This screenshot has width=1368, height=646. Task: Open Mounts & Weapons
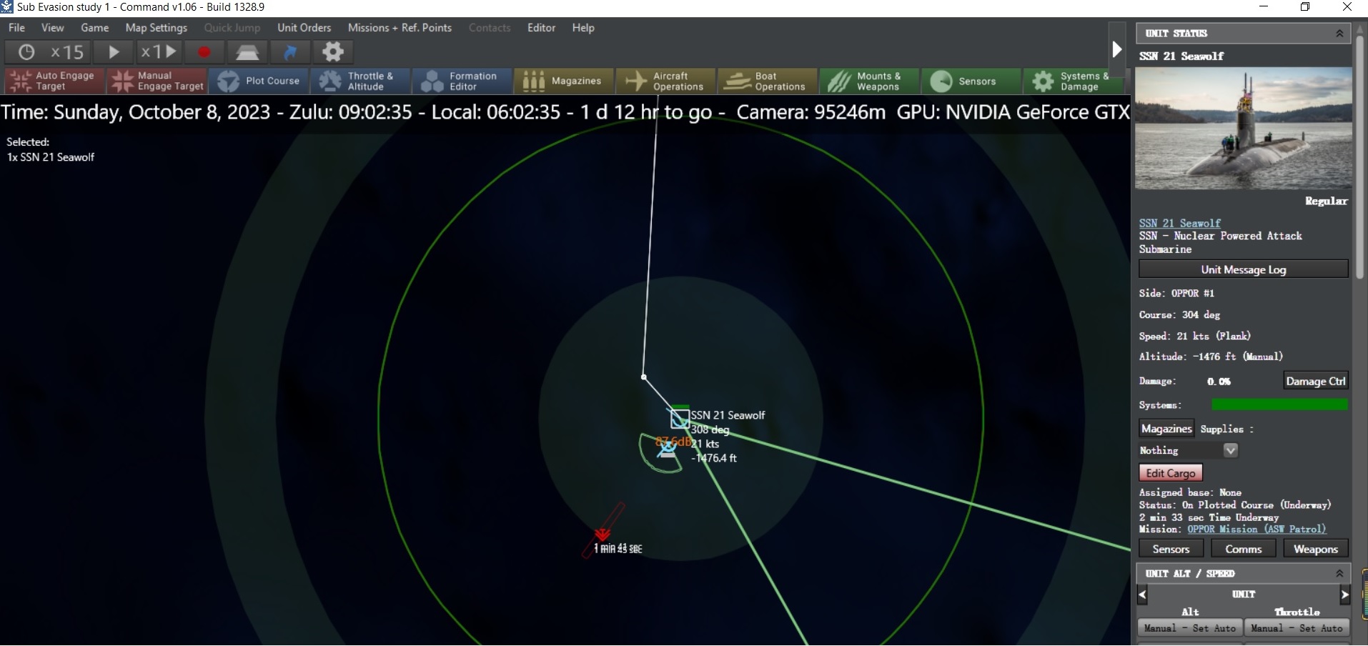tap(869, 81)
